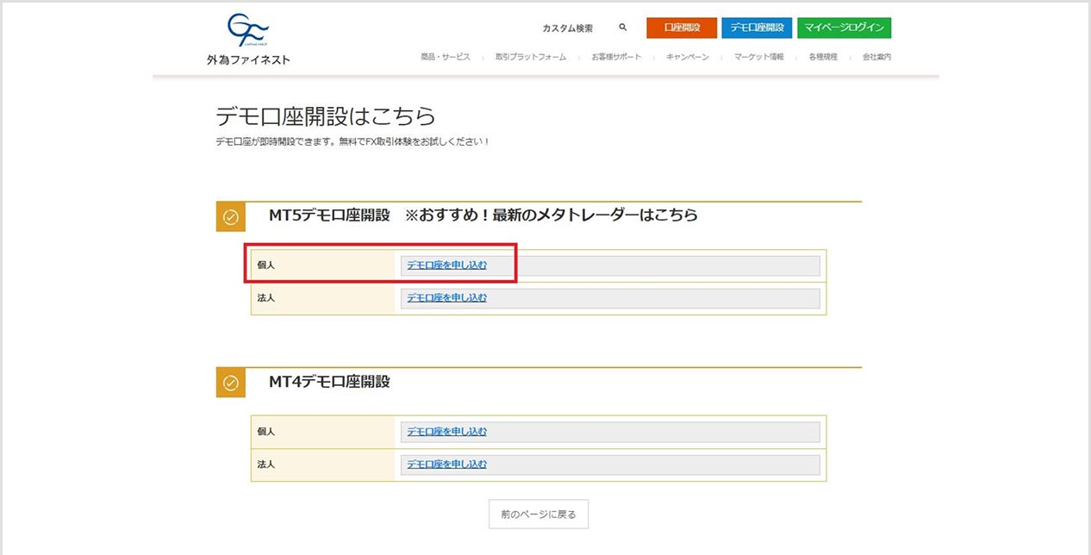Screen dimensions: 1091x555
Task: Open the 口座開設 orange button
Action: click(x=682, y=28)
